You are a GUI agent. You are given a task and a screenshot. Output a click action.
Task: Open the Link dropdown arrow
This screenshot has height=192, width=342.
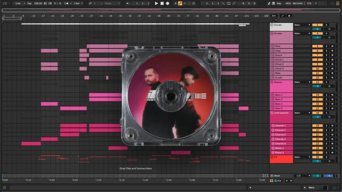click(x=24, y=3)
